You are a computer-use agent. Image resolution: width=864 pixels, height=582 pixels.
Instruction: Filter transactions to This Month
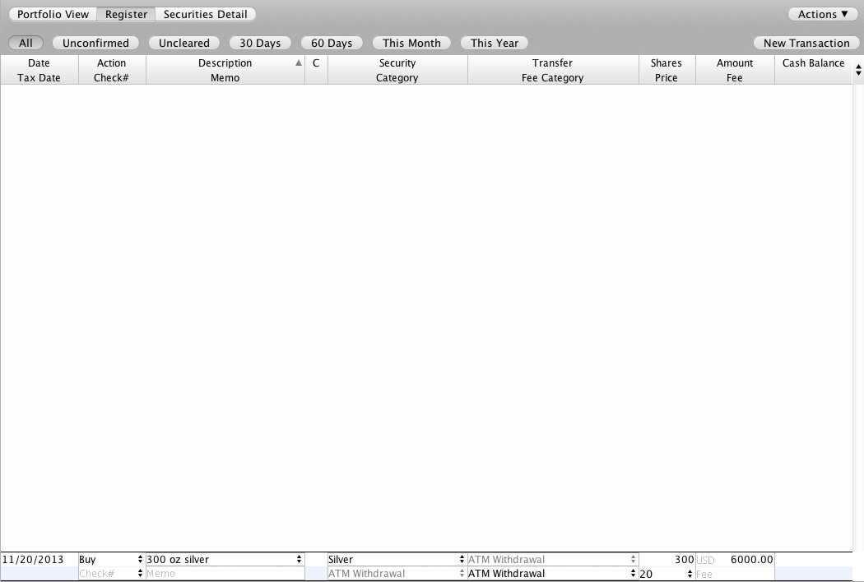411,43
